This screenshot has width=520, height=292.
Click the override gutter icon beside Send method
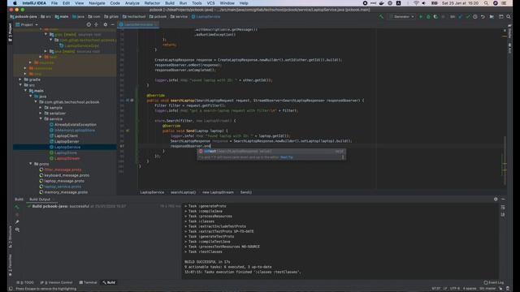(x=128, y=131)
